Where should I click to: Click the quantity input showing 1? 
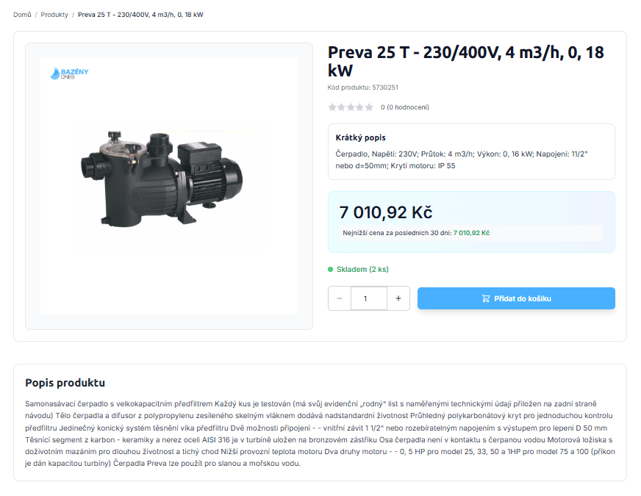click(368, 298)
